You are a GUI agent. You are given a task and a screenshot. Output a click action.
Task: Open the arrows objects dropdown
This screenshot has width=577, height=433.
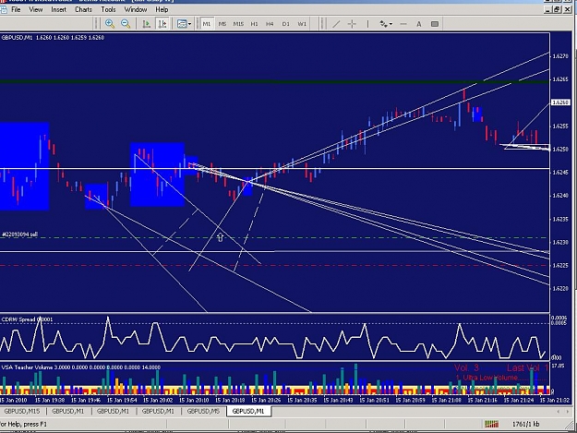coord(386,24)
